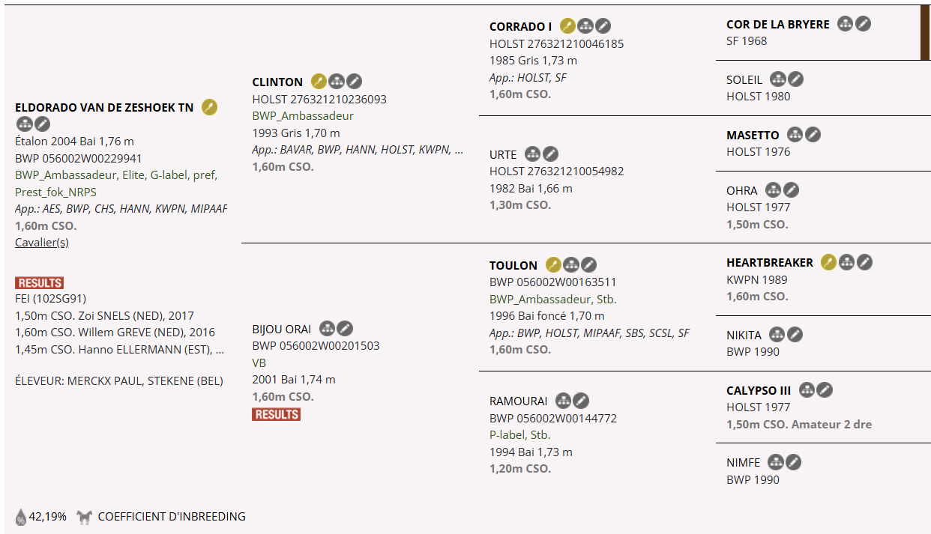This screenshot has height=534, width=931.
Task: Click the edit pencil icon next to Nimfe
Action: pyautogui.click(x=794, y=462)
